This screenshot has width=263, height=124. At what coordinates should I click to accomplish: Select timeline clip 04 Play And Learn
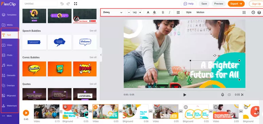point(136,111)
